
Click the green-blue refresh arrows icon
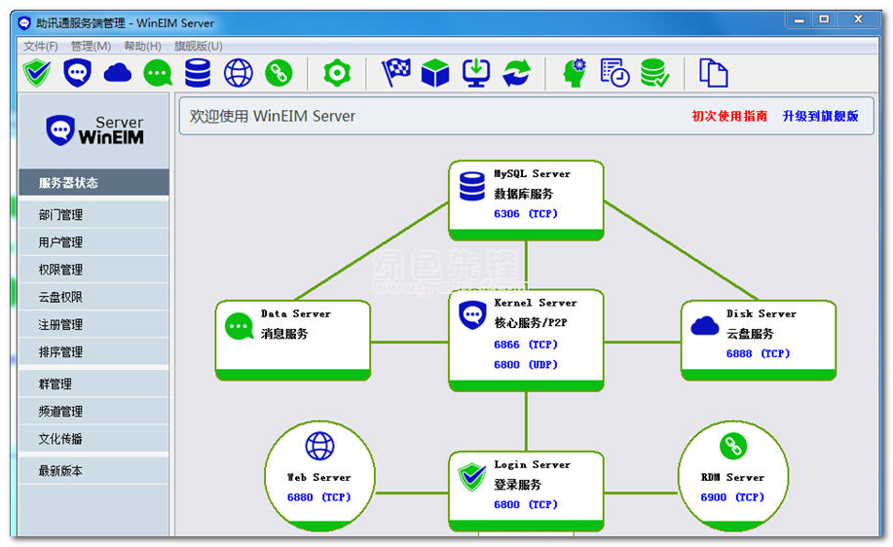point(516,73)
